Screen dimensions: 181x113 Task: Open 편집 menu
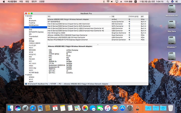click(x=27, y=2)
